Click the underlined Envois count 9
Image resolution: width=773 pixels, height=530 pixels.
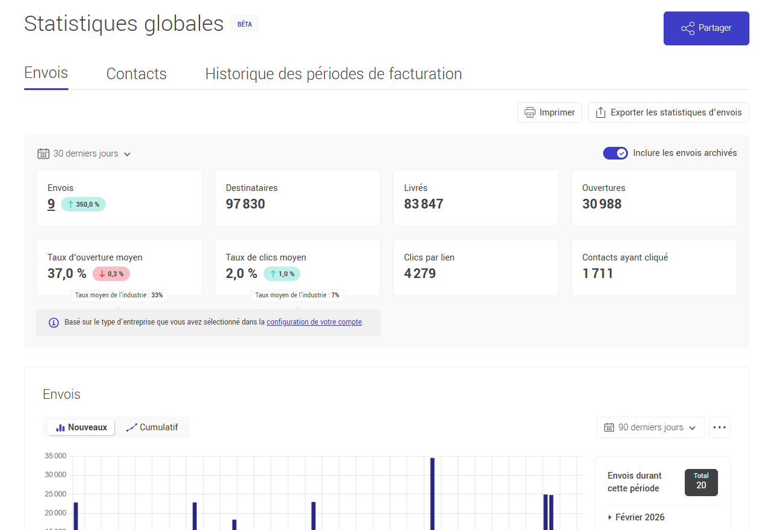pos(51,204)
